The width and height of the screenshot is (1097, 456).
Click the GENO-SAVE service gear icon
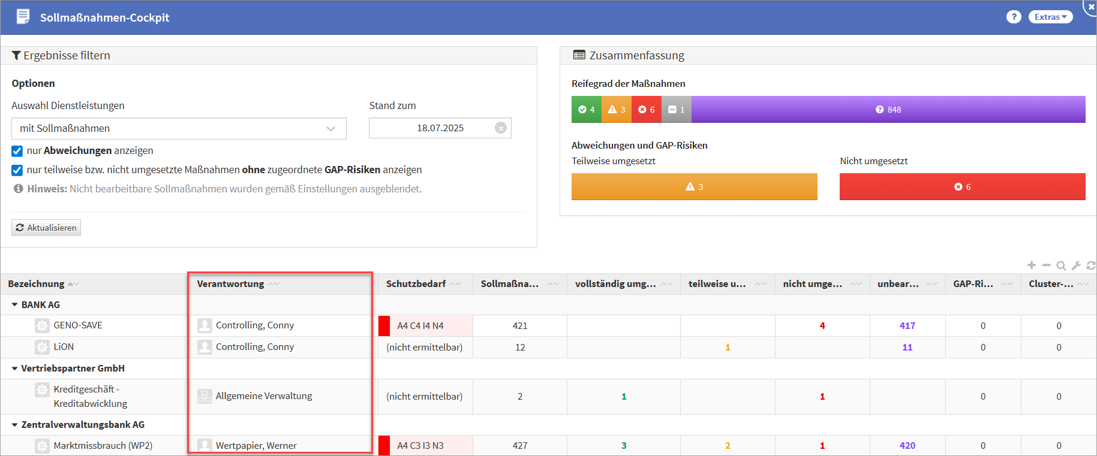click(x=42, y=325)
